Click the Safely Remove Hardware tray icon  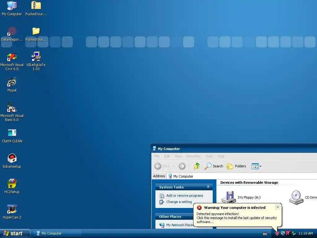294,233
